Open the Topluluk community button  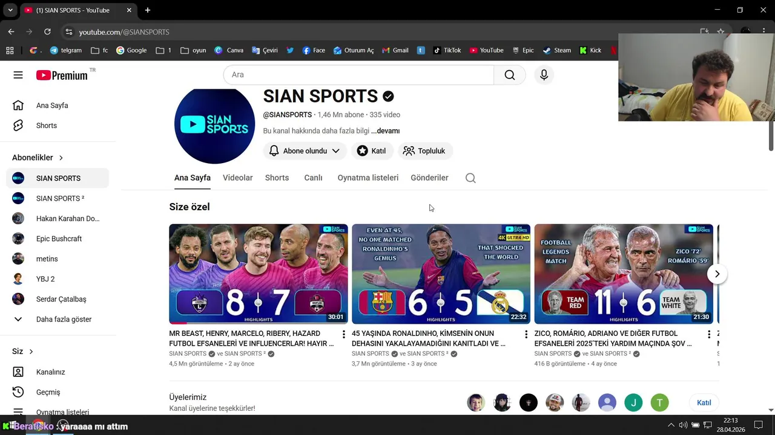pyautogui.click(x=425, y=151)
